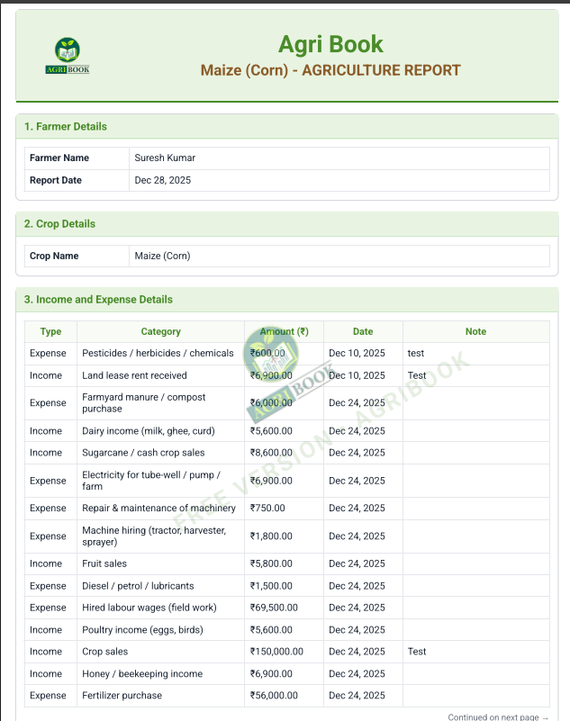
Task: Select the Fertilizer purchase row category
Action: coord(122,696)
